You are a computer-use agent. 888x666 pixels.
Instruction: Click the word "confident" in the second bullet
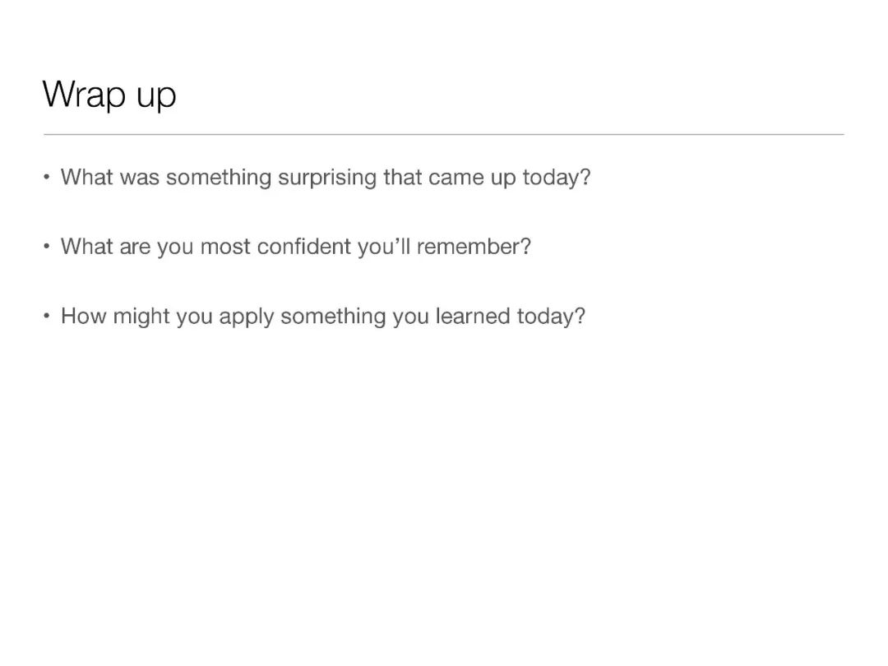click(303, 247)
